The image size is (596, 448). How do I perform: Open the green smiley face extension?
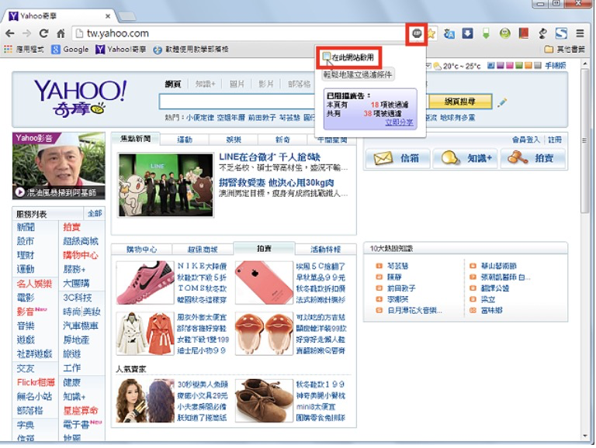(504, 34)
